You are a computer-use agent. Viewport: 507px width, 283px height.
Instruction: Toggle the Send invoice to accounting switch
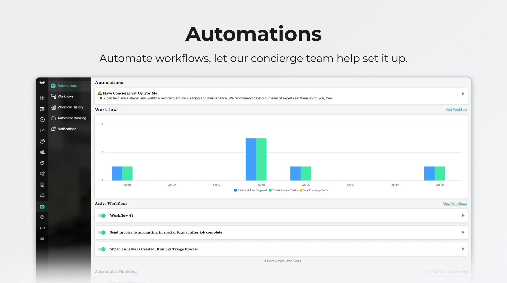(x=102, y=232)
